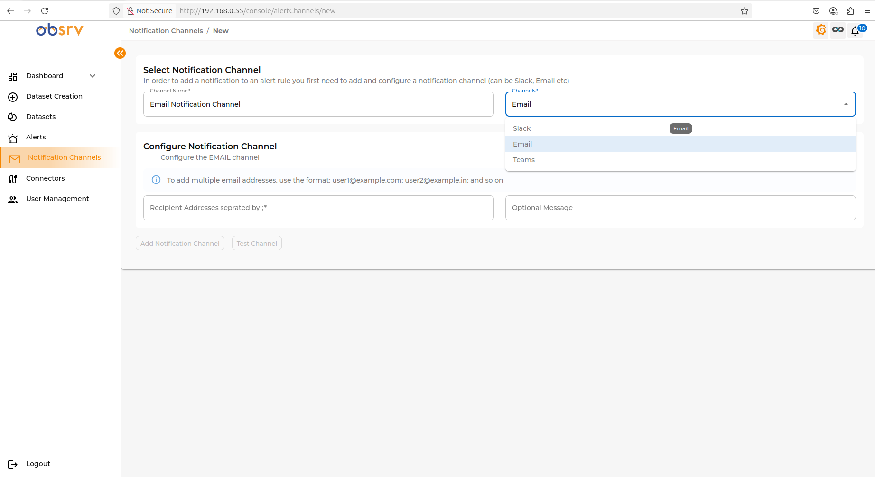Open User Management in sidebar
Image resolution: width=875 pixels, height=477 pixels.
57,199
